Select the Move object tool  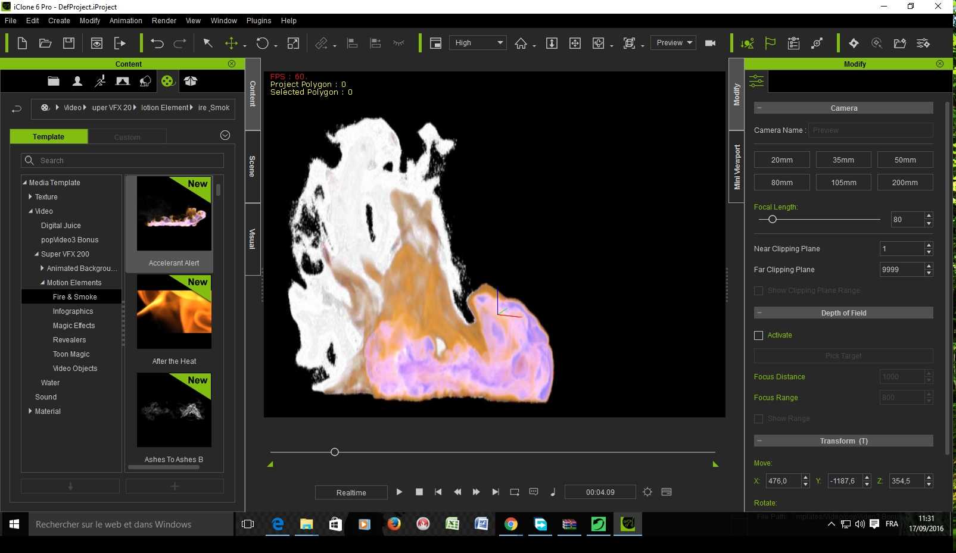[231, 43]
